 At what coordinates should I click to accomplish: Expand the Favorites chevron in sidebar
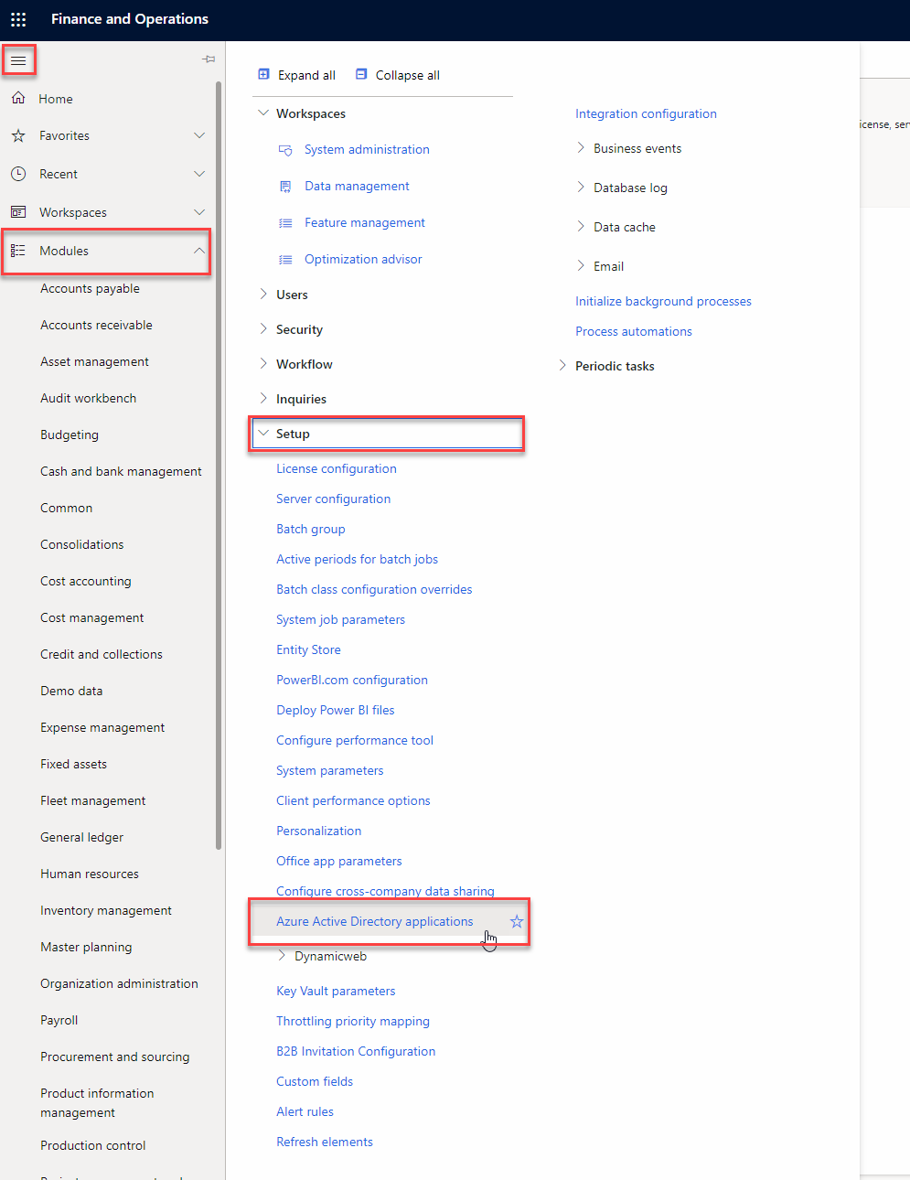click(x=199, y=135)
